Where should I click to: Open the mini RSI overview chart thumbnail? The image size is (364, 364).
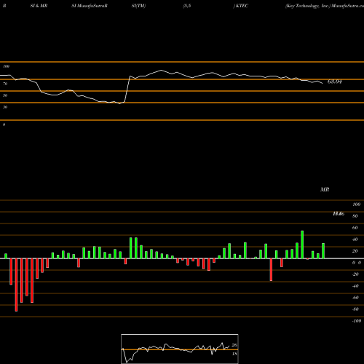pos(180,349)
